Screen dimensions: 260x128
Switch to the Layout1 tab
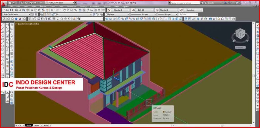(37, 125)
